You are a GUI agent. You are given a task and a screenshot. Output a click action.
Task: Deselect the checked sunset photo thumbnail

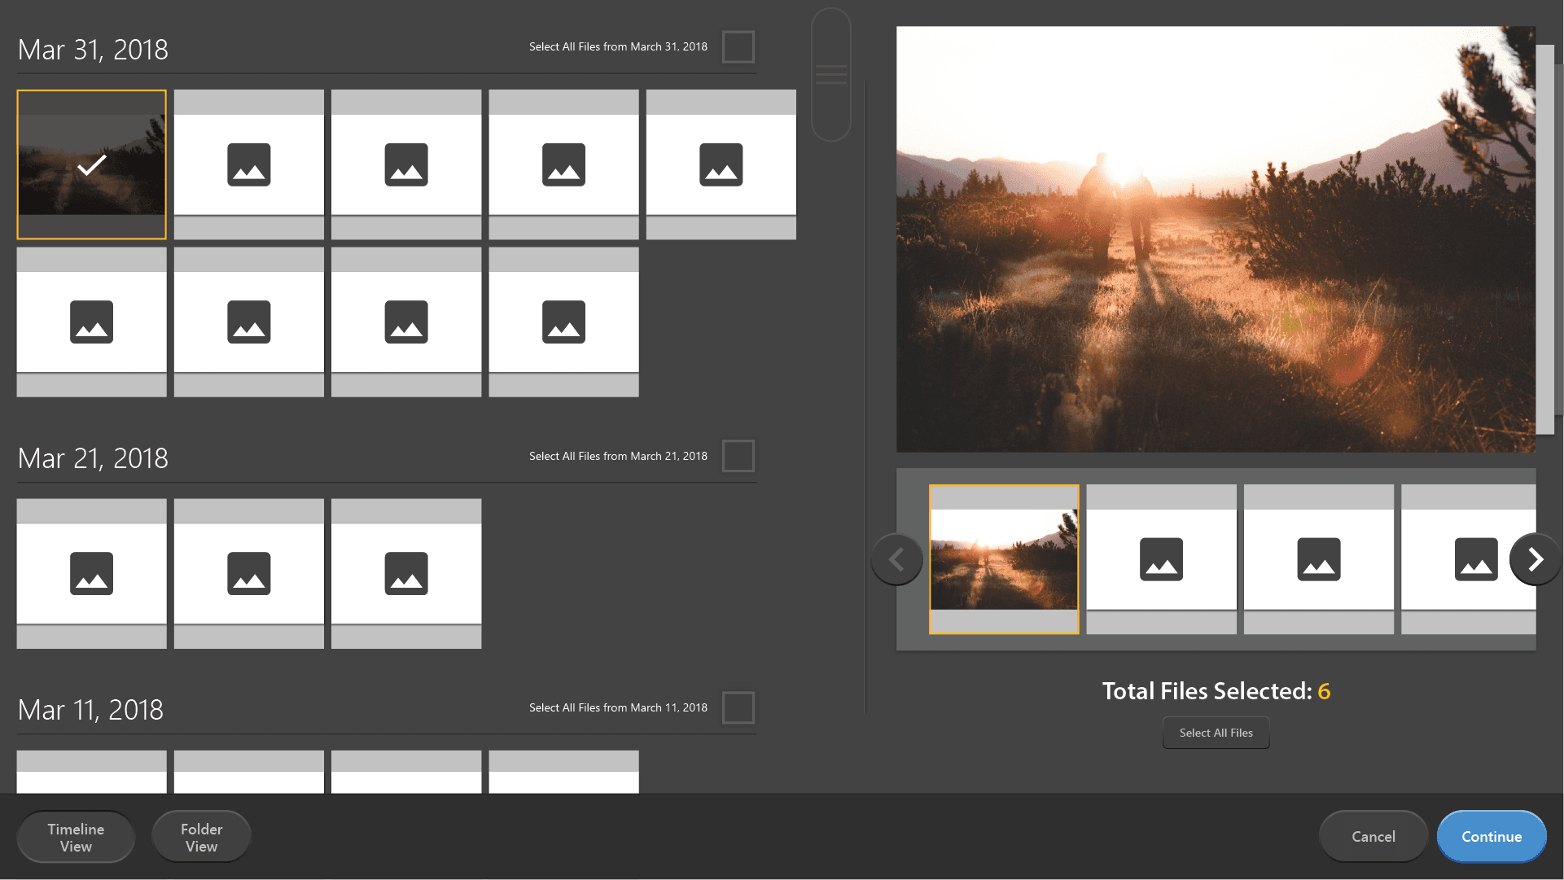[91, 164]
